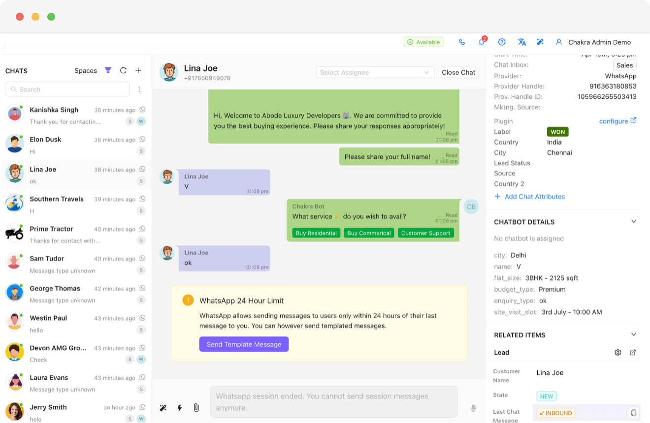Click the Sales chat inbox tag

click(624, 65)
